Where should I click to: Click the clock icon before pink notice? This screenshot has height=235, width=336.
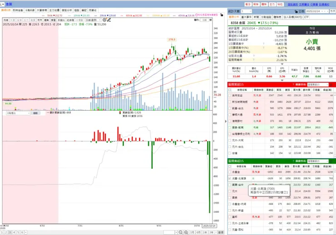(x=197, y=15)
